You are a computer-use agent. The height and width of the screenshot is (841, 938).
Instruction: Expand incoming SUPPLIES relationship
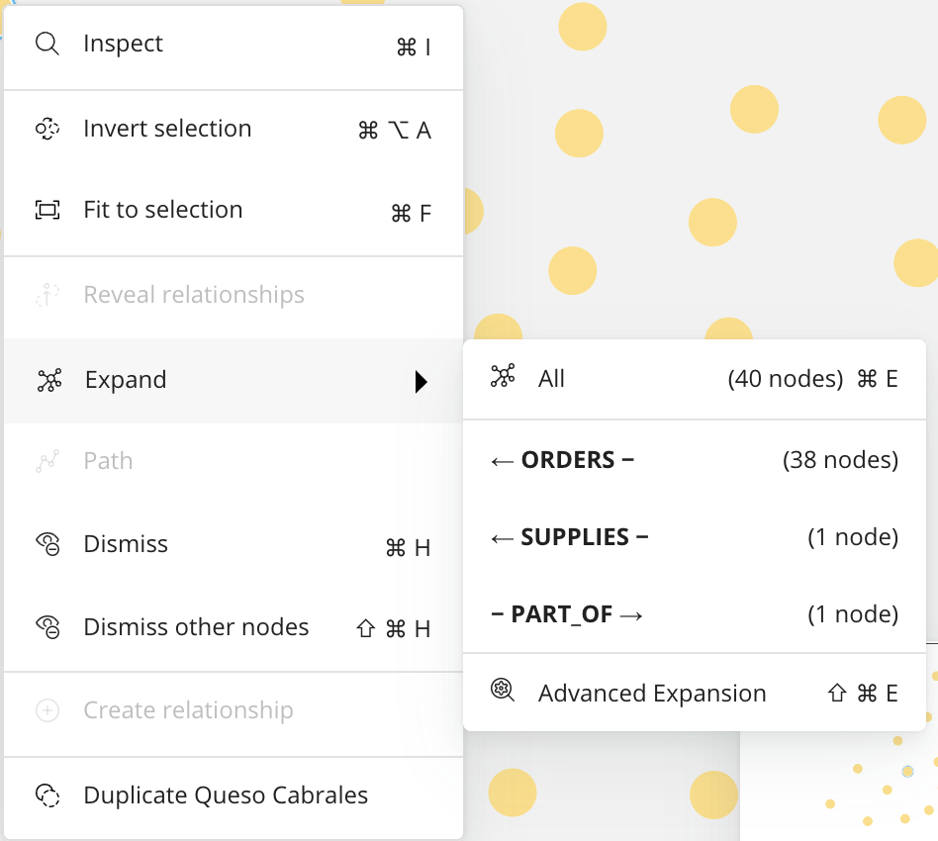[x=695, y=537]
